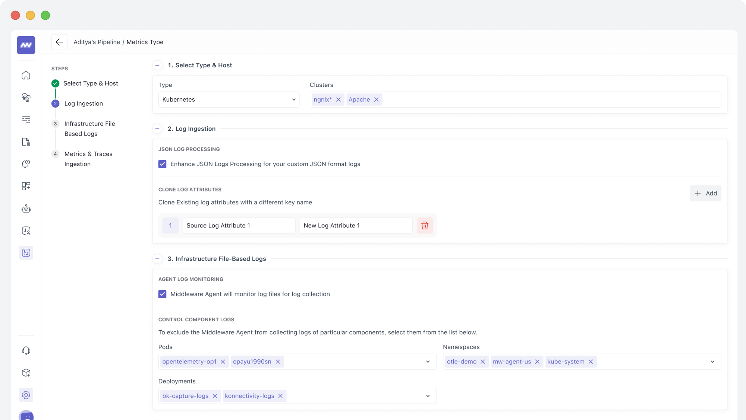The height and width of the screenshot is (420, 746).
Task: Click the Source Log Attribute 1 field
Action: pyautogui.click(x=239, y=226)
